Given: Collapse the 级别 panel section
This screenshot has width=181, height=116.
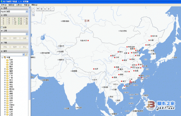Looking at the screenshot, I should (x=2, y=15).
